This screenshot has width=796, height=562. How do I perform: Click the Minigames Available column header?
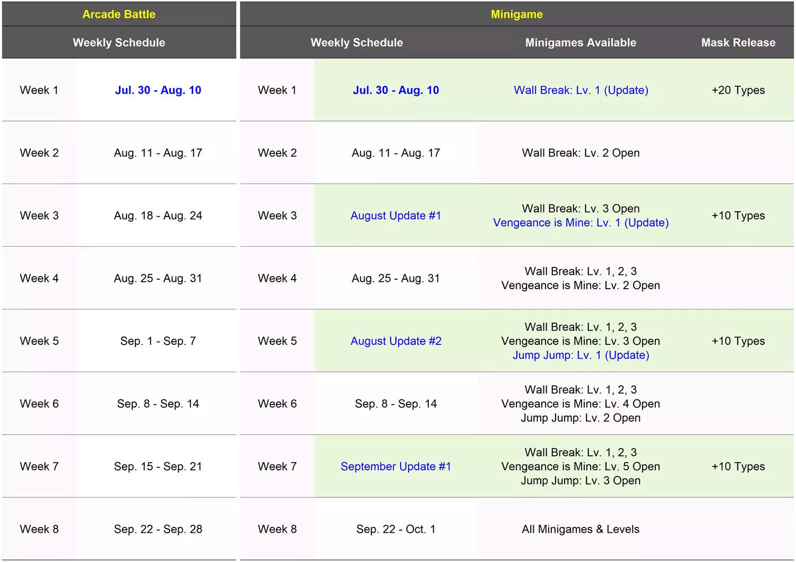[581, 42]
